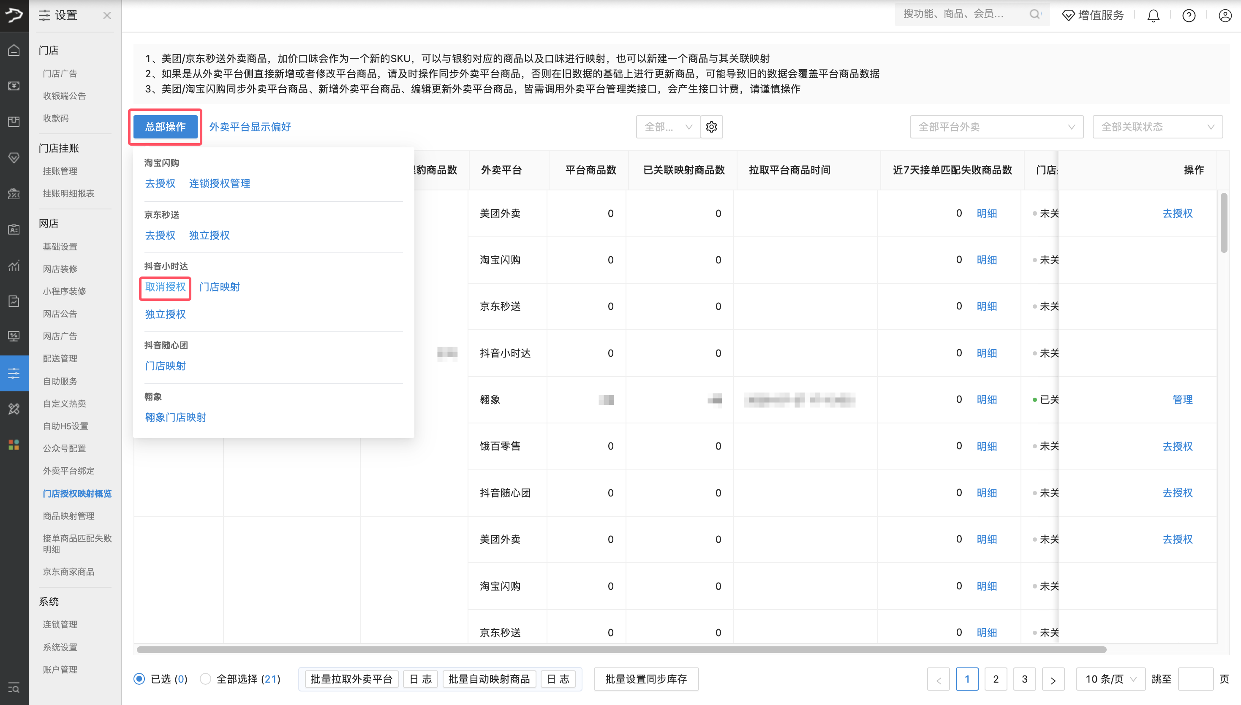Click 批量设置同步库存 button
The height and width of the screenshot is (705, 1241).
[646, 679]
